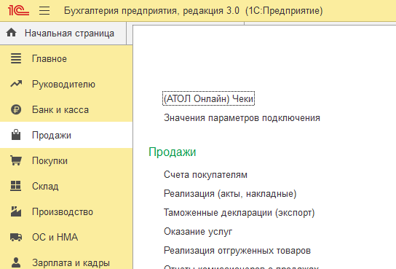Click the ОС и НМА truck icon
The height and width of the screenshot is (269, 396).
click(x=16, y=237)
